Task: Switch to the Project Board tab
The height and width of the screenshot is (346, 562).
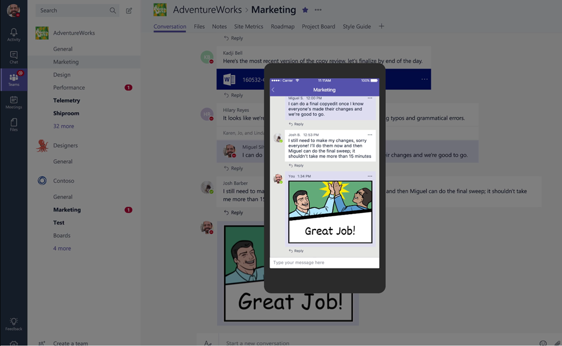Action: [x=318, y=26]
